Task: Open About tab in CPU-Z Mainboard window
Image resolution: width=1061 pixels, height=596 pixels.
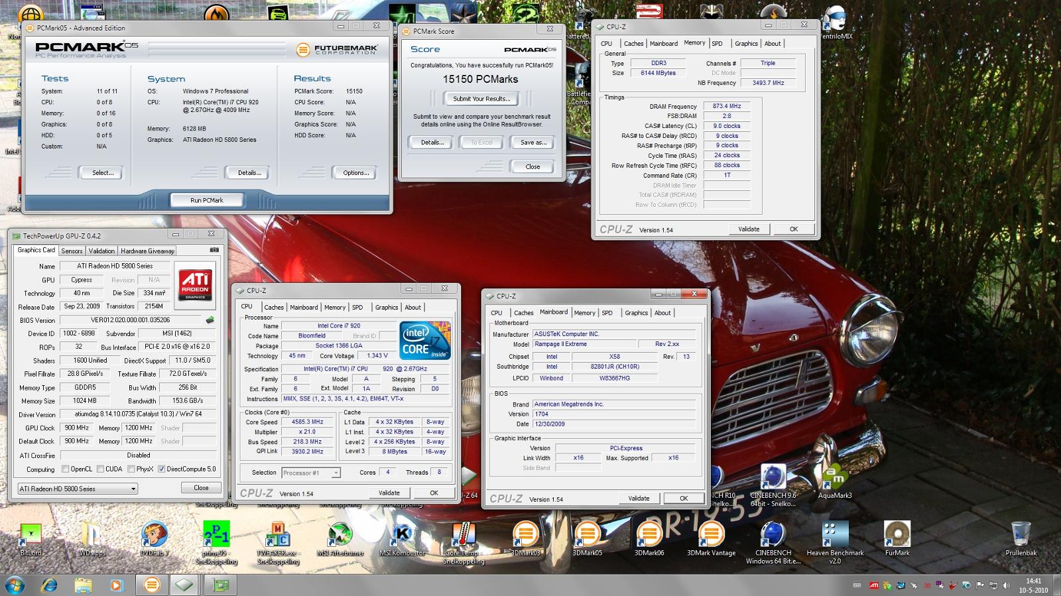Action: pyautogui.click(x=662, y=313)
